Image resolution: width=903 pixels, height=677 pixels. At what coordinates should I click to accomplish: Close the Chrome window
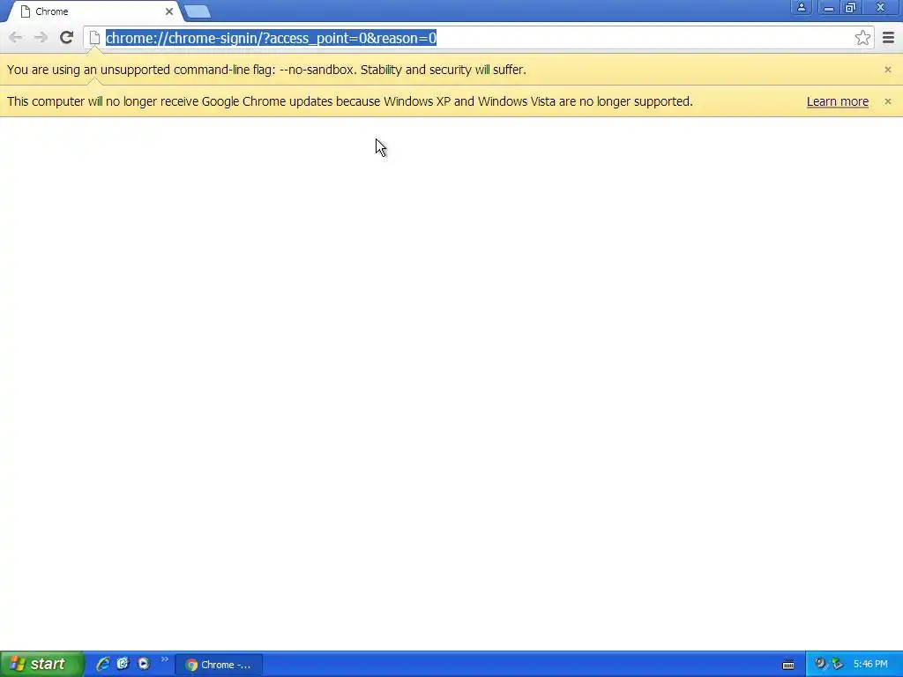[881, 7]
